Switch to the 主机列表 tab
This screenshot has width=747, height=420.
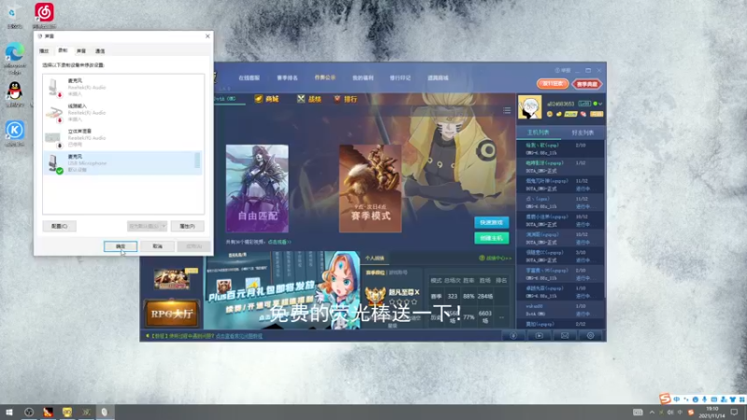(539, 133)
